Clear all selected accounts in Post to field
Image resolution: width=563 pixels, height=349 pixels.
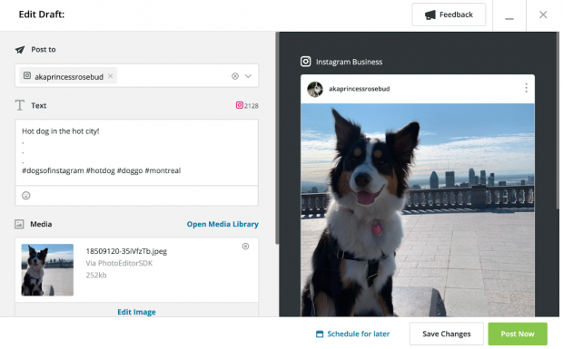[x=235, y=76]
